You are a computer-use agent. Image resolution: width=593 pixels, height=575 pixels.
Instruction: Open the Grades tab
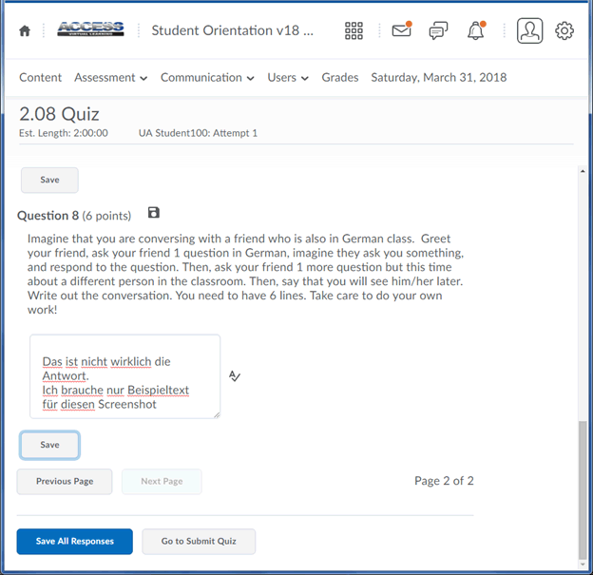[x=339, y=78]
